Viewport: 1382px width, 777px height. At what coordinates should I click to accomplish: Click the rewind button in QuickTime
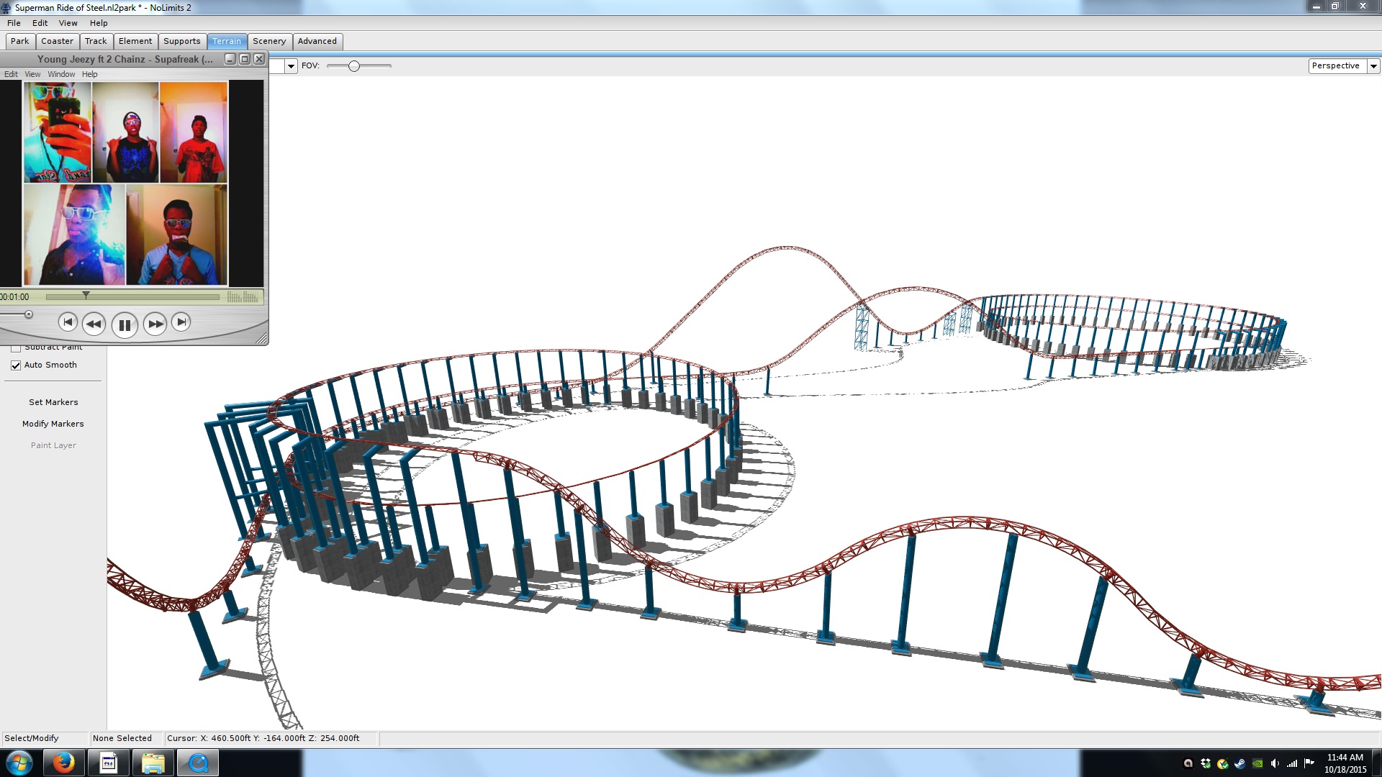[94, 324]
